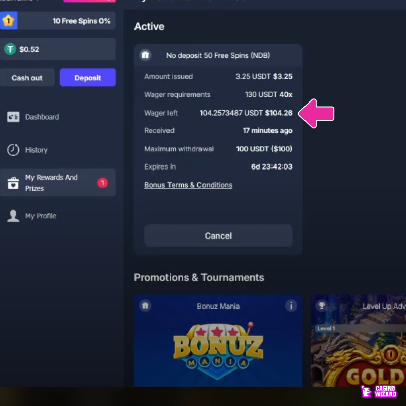The image size is (406, 406).
Task: Open Bonuz Mania info icon
Action: tap(291, 306)
